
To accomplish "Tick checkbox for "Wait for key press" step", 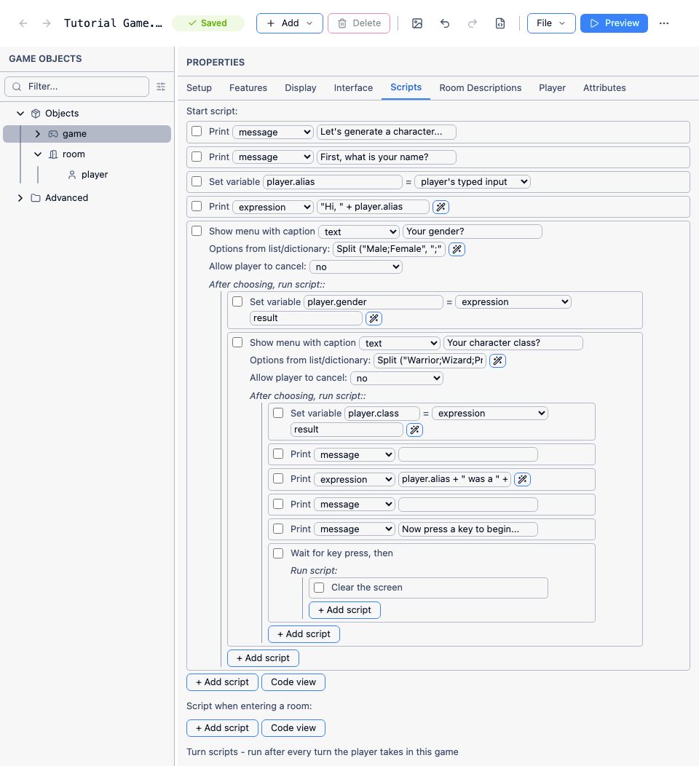I will coord(278,553).
